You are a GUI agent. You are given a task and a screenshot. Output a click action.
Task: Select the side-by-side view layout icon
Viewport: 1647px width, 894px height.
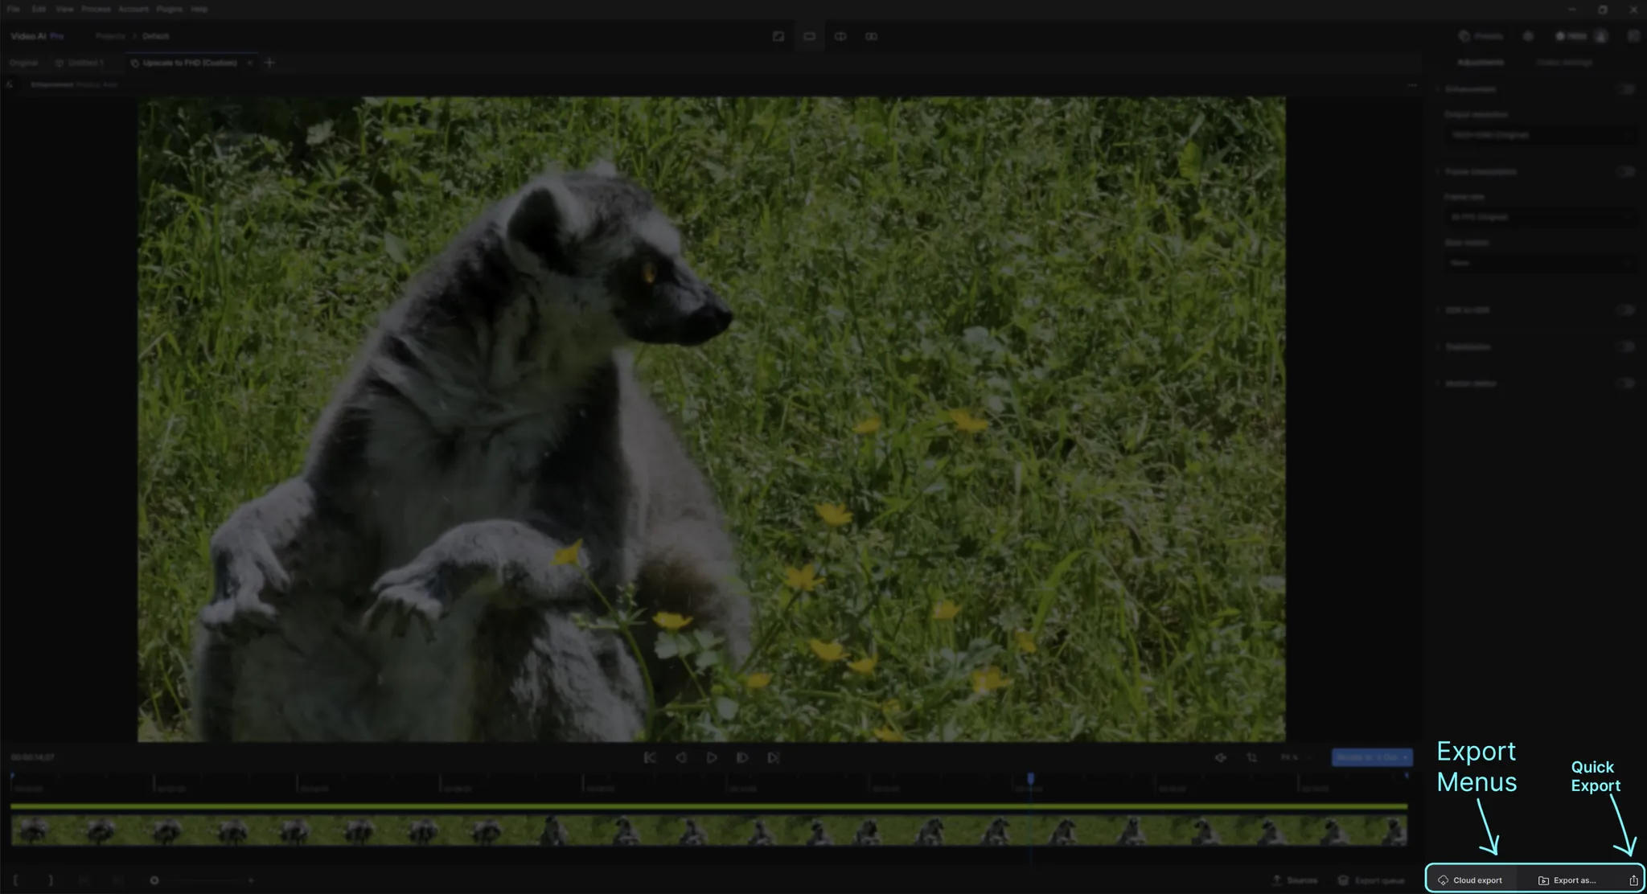point(871,36)
